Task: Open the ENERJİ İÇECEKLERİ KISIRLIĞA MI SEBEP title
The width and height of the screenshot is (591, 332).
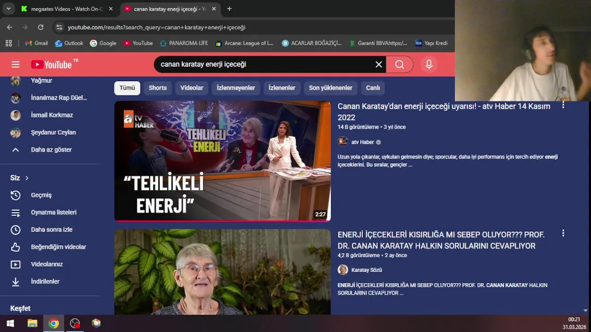Action: [441, 240]
